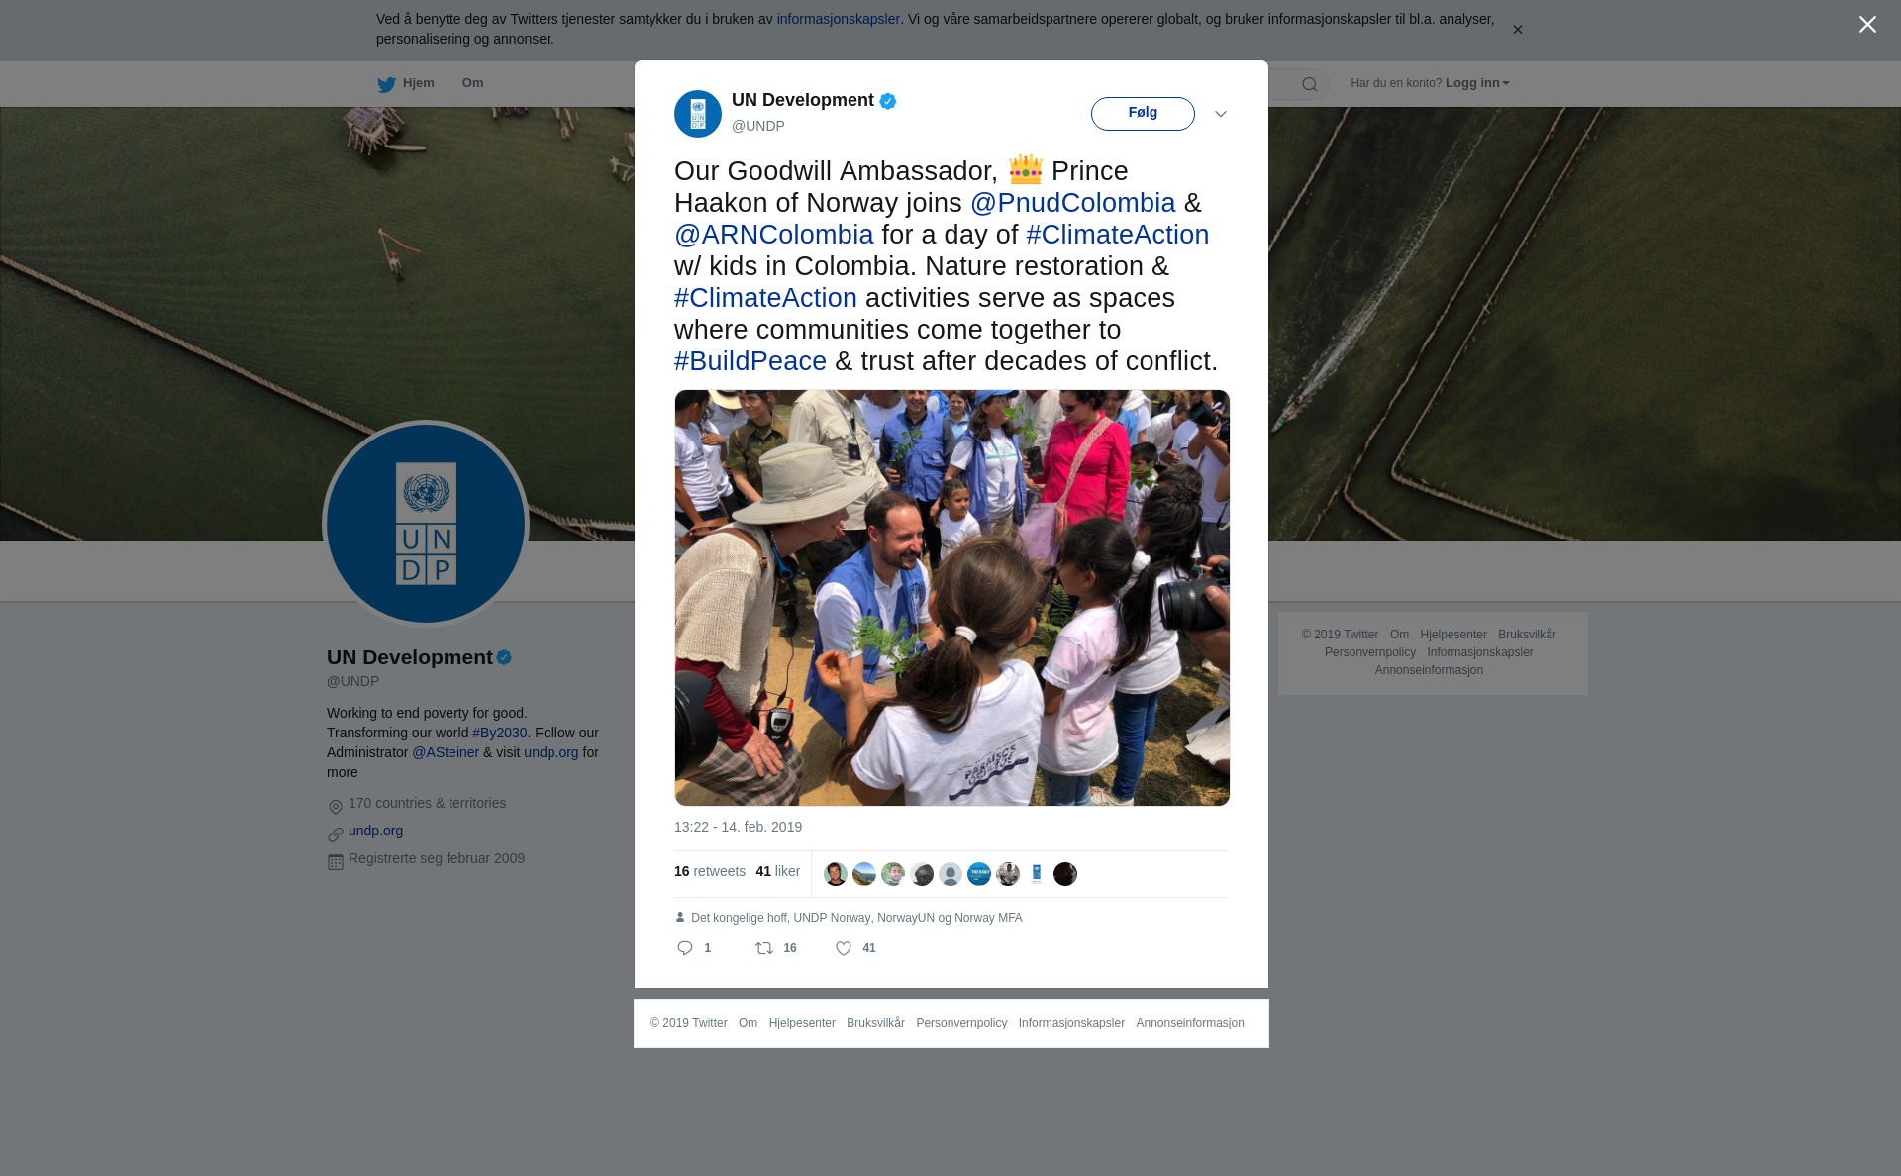View the 16 retweets list

tap(710, 871)
